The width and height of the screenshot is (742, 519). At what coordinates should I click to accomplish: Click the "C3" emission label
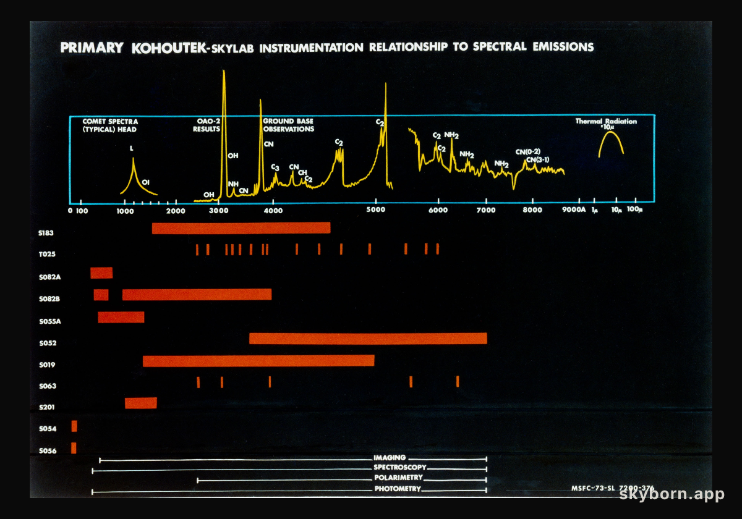pos(275,168)
